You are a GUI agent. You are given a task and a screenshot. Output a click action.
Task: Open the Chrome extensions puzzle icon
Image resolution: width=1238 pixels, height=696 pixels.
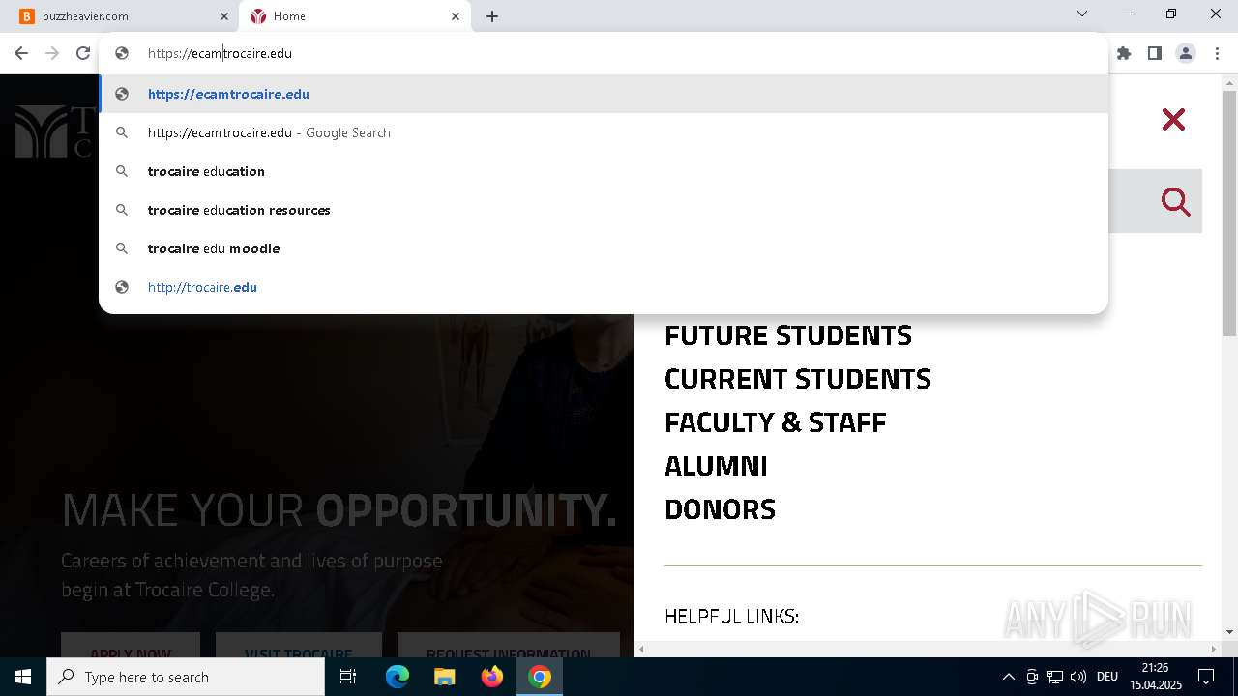[x=1124, y=53]
